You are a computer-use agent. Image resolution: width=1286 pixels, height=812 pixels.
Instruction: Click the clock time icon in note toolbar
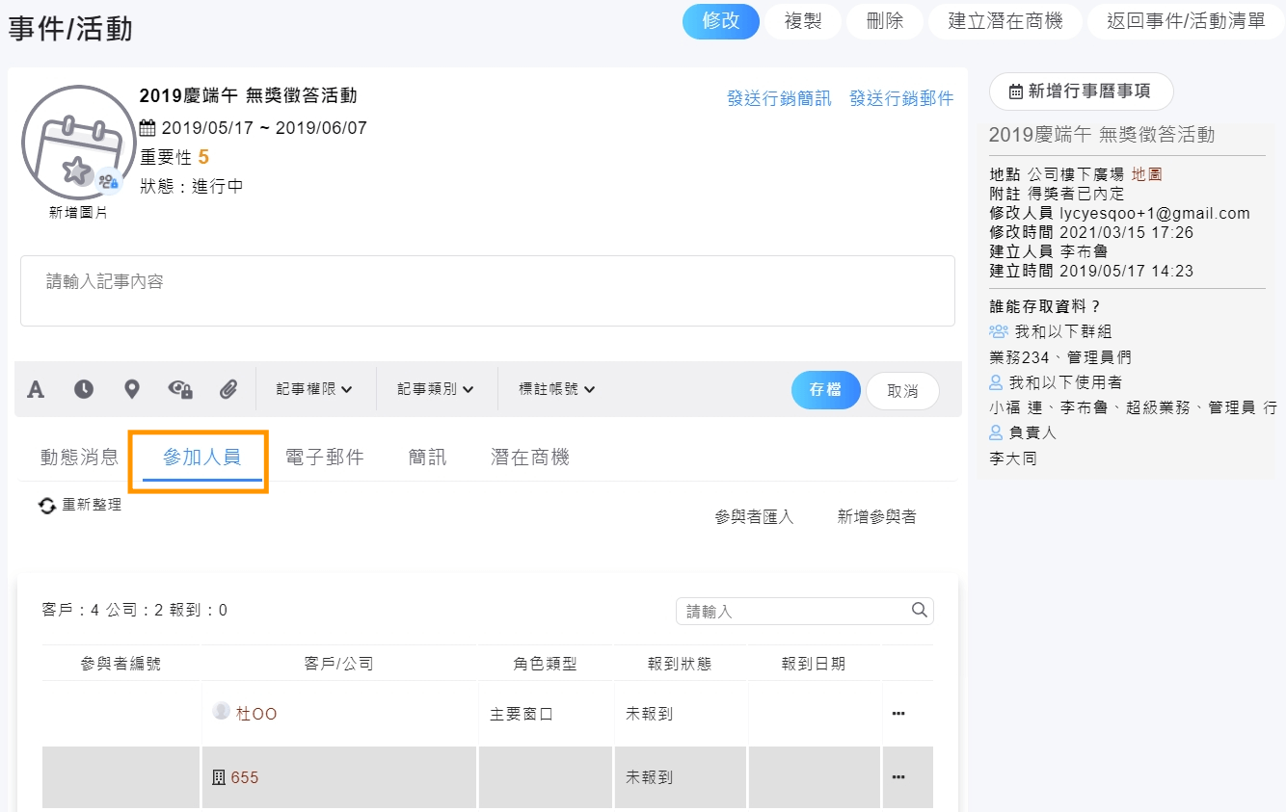click(x=84, y=389)
